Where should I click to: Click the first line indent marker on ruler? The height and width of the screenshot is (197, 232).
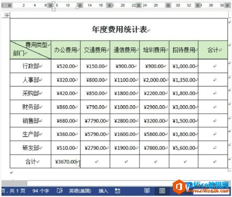[54, 3]
